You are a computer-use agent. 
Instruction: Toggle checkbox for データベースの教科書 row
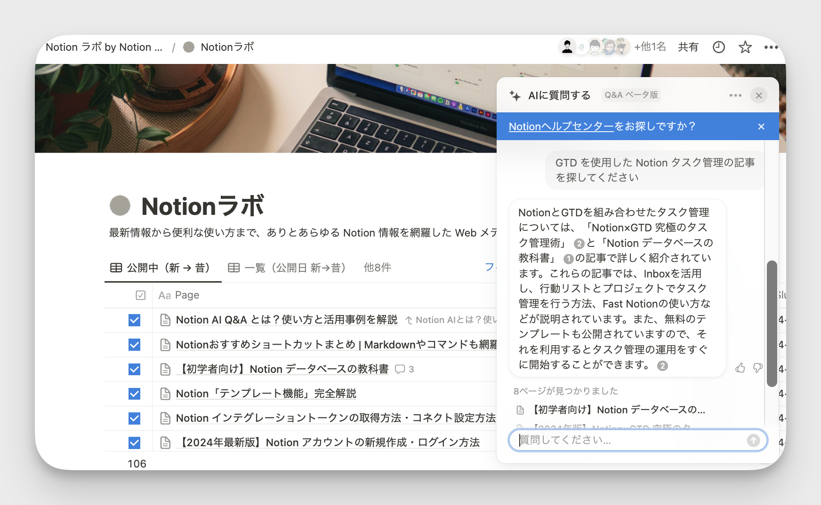(x=134, y=369)
